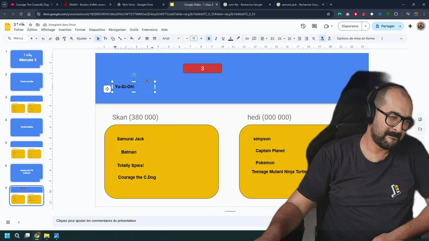Toggle left-to-right paragraph direction
Screen dimensions: 429x241
pos(322,38)
